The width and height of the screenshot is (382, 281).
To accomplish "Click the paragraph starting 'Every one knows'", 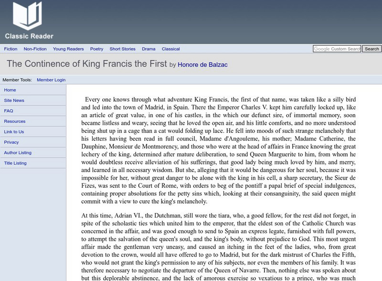I will 219,150.
